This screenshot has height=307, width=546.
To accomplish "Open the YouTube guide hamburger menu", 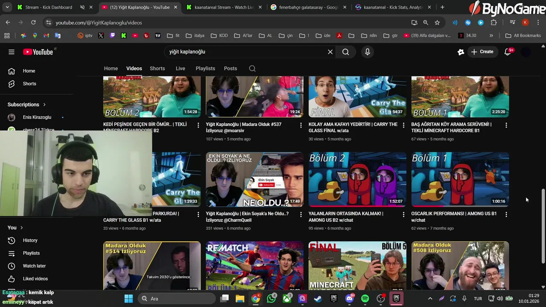I will [12, 52].
